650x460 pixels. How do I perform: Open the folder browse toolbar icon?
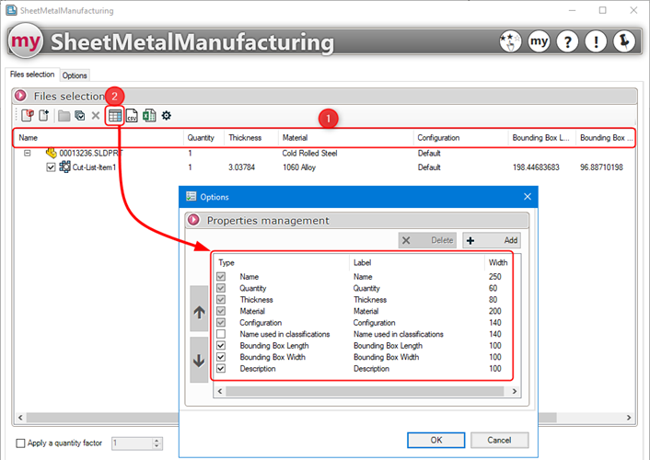64,116
